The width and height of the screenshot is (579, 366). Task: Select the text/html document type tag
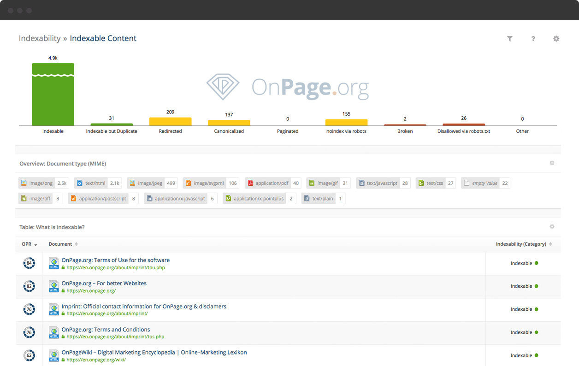coord(98,183)
